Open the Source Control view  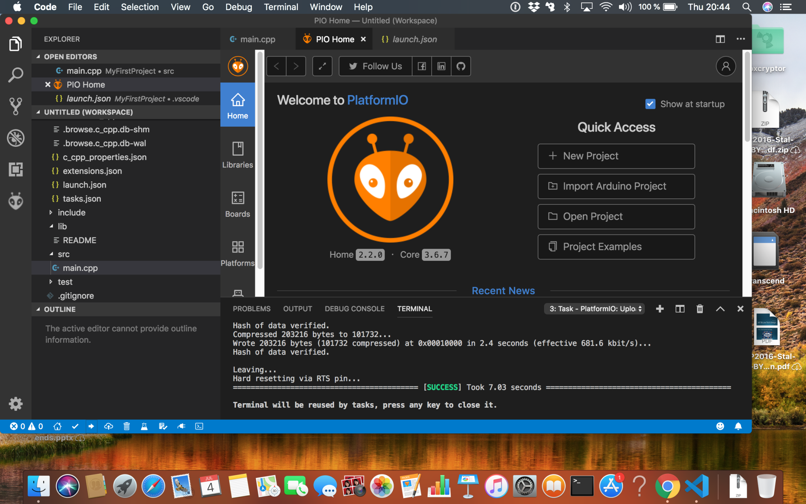(16, 106)
